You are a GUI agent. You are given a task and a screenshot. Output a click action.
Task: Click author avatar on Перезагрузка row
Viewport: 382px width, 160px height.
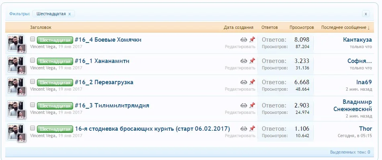pyautogui.click(x=16, y=85)
